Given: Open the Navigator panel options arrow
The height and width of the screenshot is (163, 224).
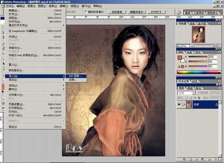Looking at the screenshot, I should click(x=220, y=23).
